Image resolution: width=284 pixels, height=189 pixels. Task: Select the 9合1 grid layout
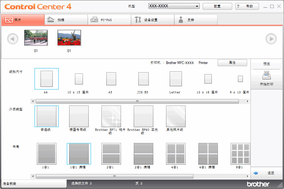point(240,154)
